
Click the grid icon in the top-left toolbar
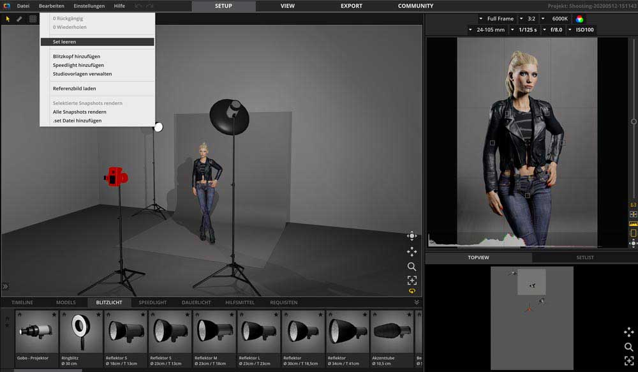(x=33, y=19)
